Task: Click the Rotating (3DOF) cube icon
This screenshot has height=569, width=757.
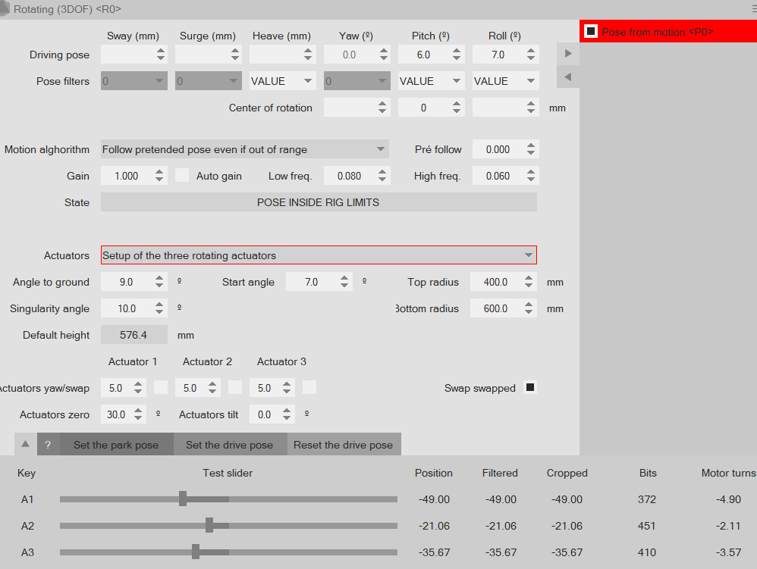Action: click(5, 8)
